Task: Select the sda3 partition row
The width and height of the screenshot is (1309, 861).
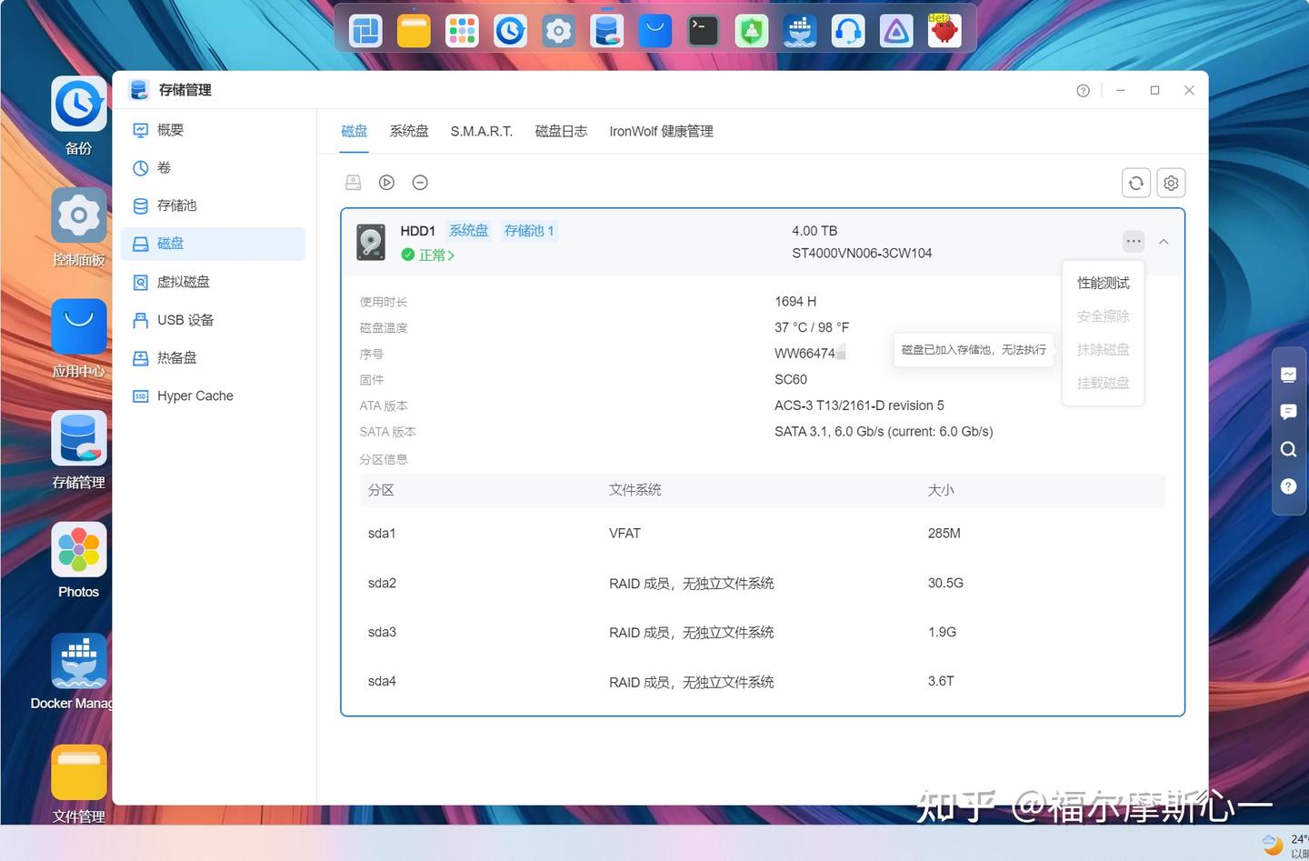Action: 763,632
